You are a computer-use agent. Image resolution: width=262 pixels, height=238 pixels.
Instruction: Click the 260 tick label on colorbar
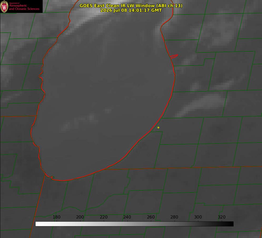click(x=151, y=217)
